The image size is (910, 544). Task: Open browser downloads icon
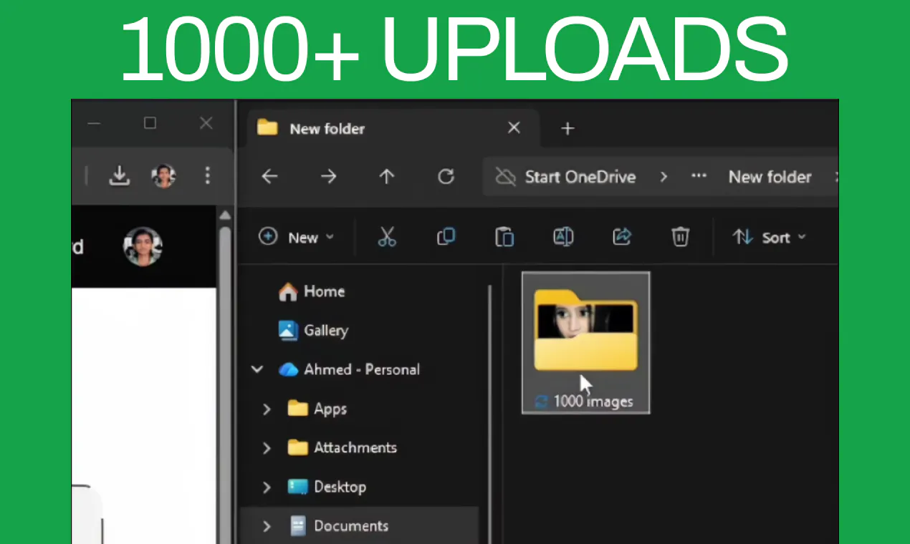click(x=119, y=175)
